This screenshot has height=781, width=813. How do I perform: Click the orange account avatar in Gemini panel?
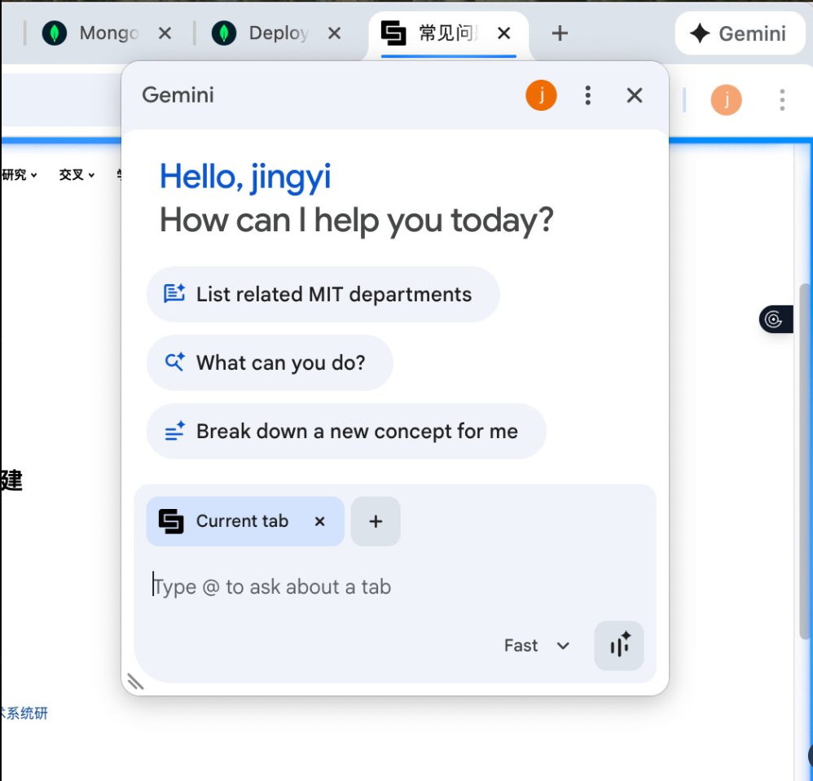[541, 96]
